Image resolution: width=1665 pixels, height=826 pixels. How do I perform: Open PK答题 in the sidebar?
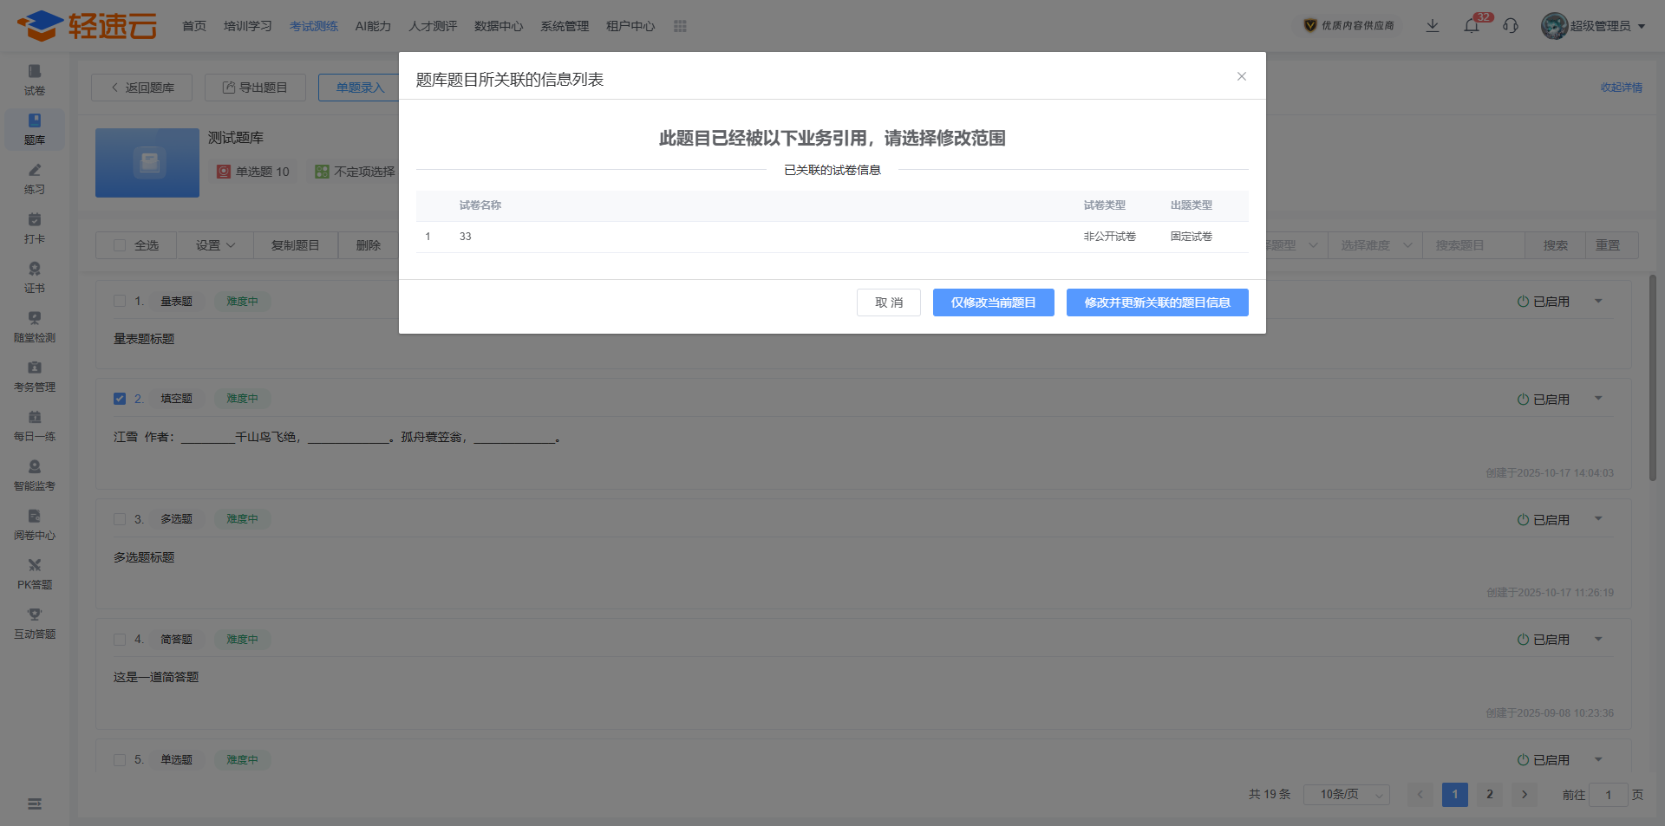coord(35,573)
